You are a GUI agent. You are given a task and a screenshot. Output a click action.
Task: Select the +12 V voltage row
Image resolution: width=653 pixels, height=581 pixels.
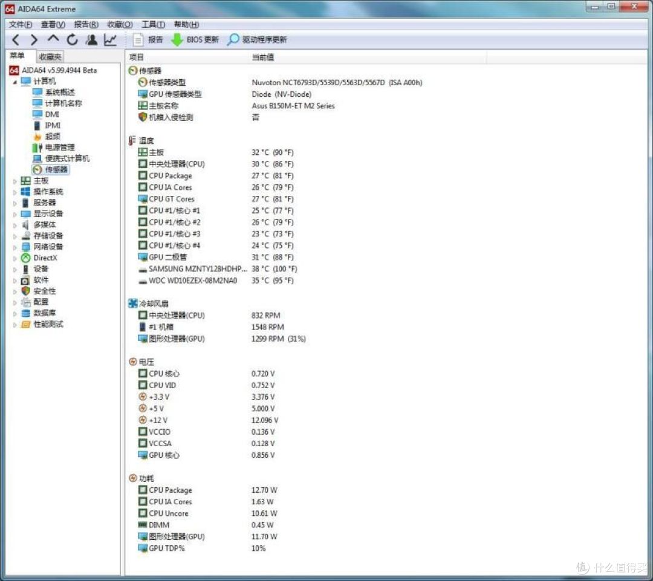pyautogui.click(x=208, y=420)
